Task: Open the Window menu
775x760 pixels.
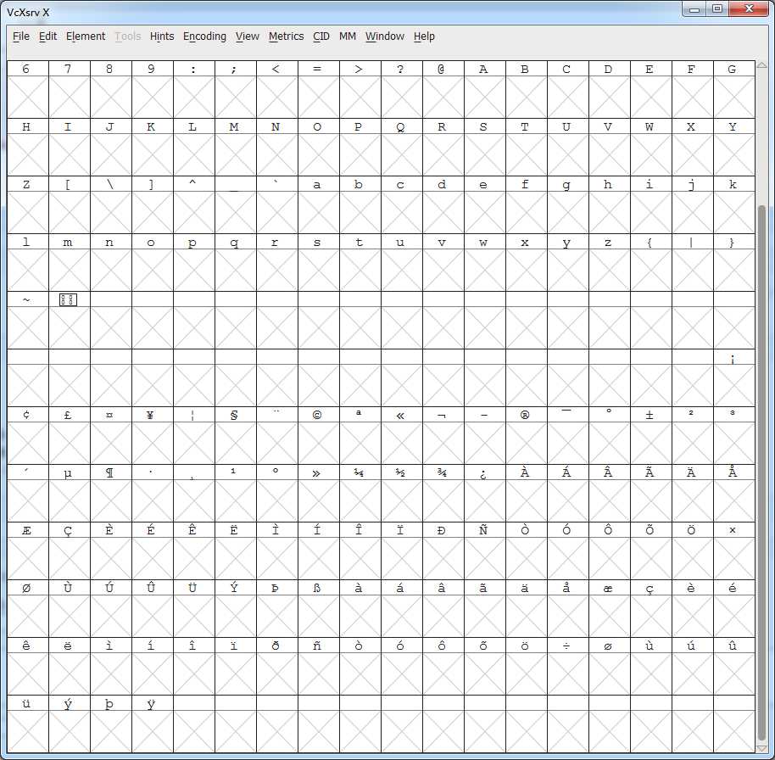Action: (x=385, y=36)
